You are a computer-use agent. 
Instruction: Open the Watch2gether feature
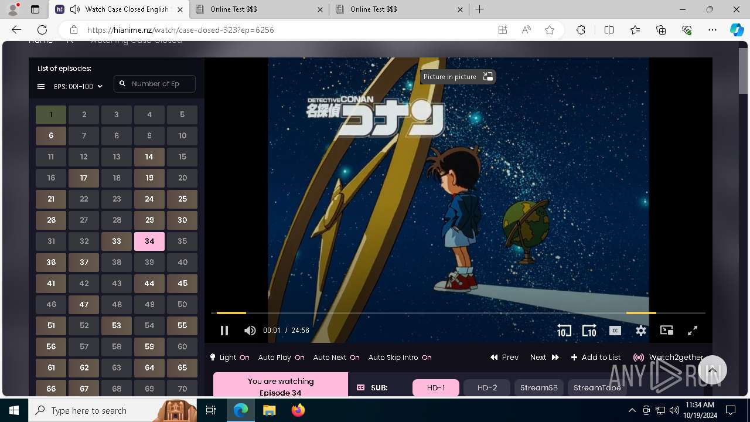pyautogui.click(x=668, y=358)
